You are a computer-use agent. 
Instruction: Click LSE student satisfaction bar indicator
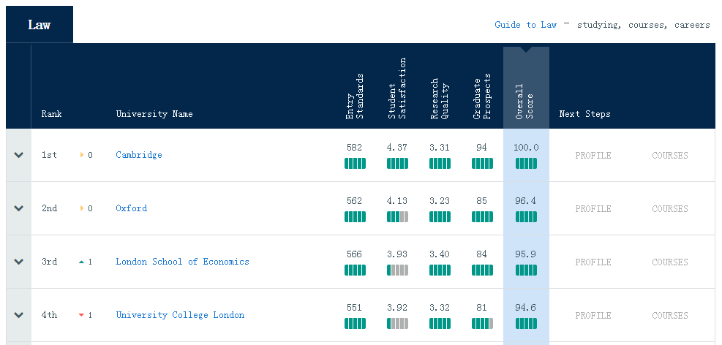click(397, 270)
